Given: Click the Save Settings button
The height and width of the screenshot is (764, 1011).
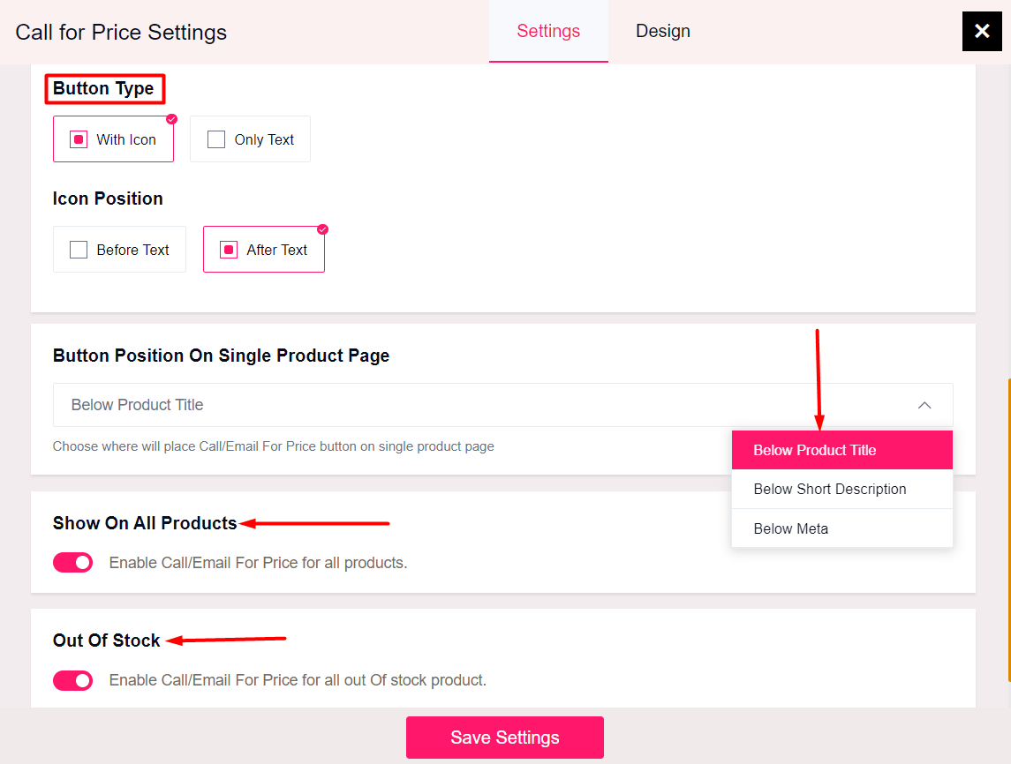Looking at the screenshot, I should pyautogui.click(x=504, y=737).
